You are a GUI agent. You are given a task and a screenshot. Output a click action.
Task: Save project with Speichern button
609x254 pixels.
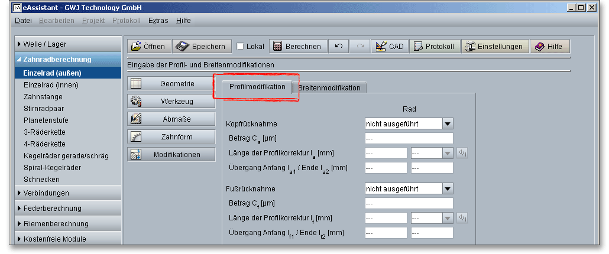(200, 47)
